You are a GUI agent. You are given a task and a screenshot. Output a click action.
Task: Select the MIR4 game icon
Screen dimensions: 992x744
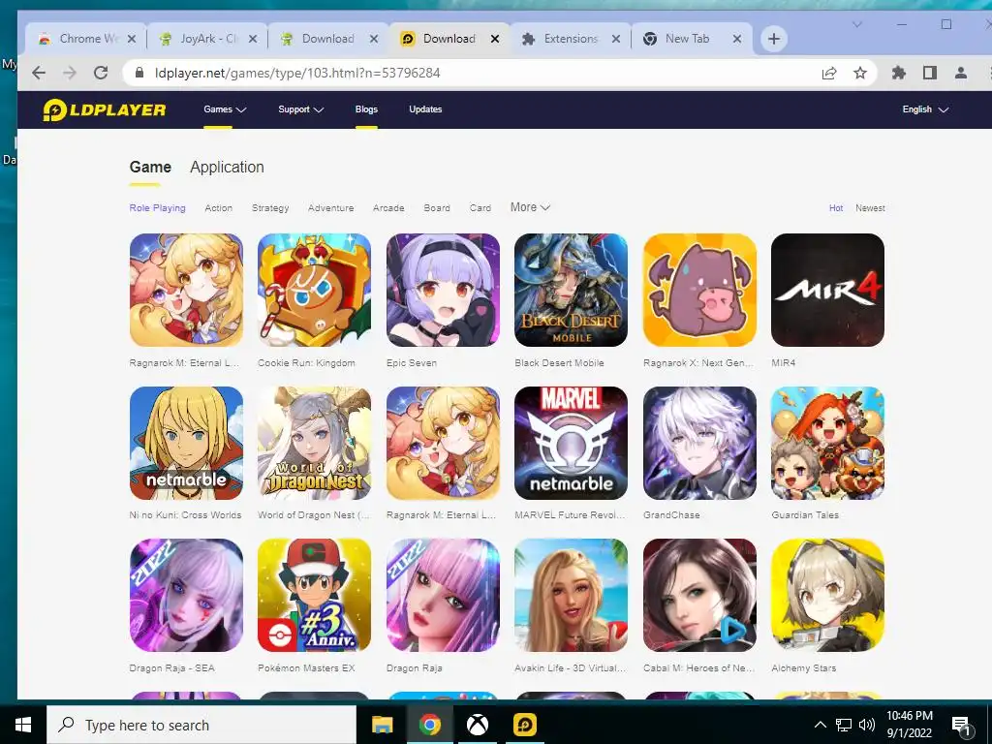827,290
